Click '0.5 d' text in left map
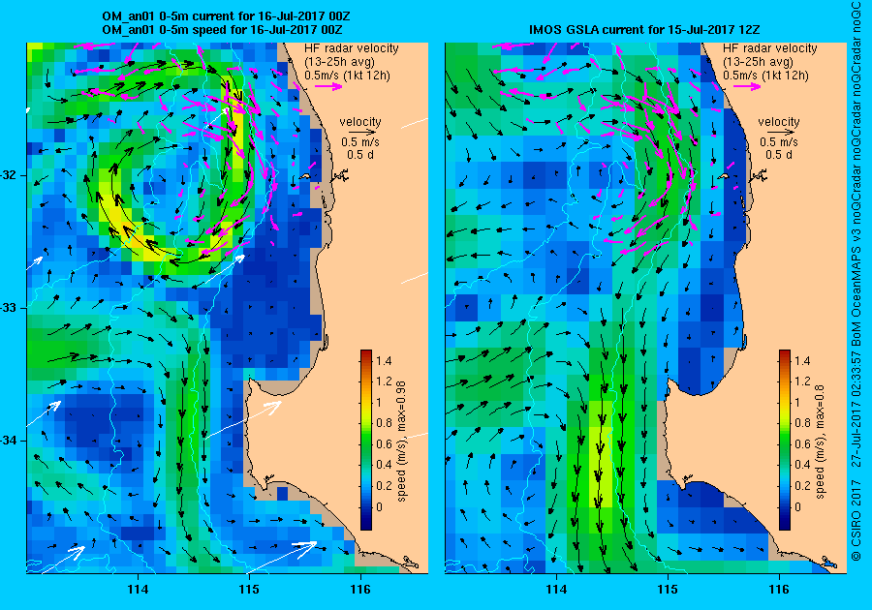The image size is (872, 610). point(360,155)
